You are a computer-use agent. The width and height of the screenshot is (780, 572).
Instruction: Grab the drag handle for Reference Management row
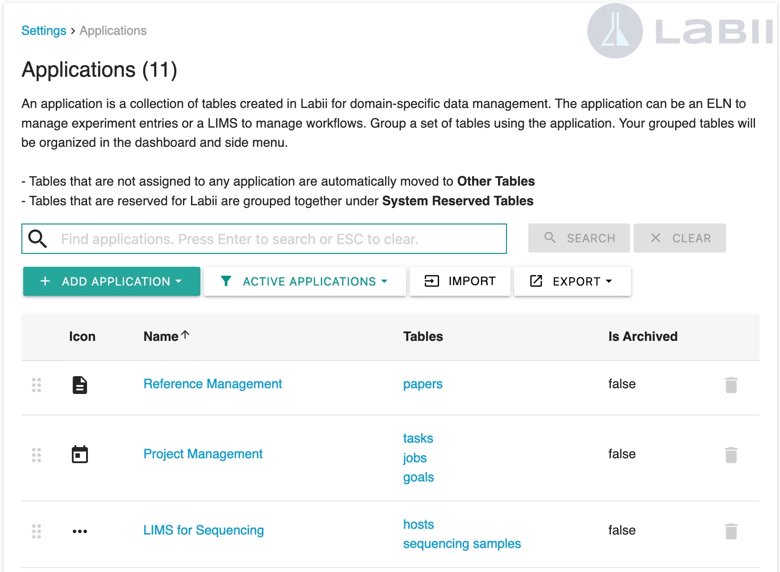tap(37, 385)
